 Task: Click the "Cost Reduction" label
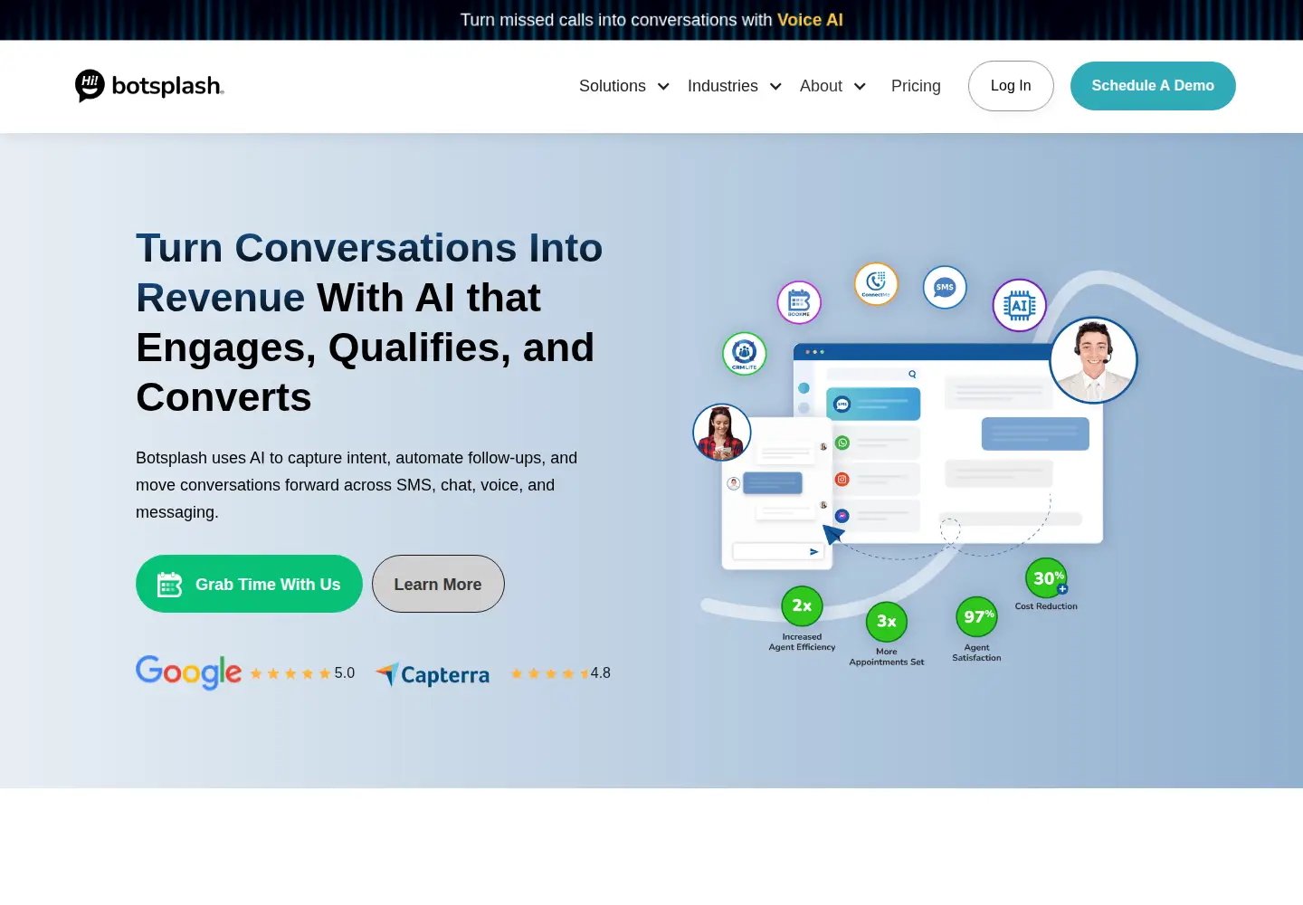[1046, 606]
